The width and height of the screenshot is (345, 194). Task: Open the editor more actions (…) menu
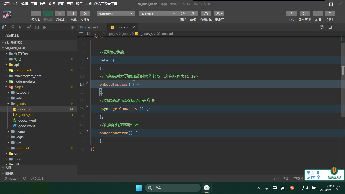(x=338, y=27)
